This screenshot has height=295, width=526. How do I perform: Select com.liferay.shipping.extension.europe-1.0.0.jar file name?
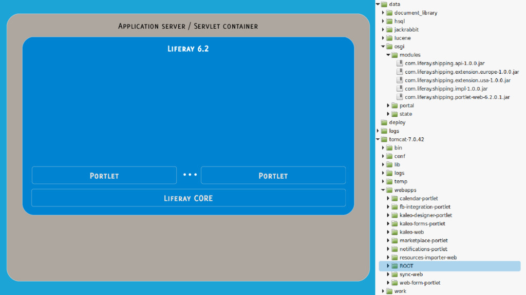tap(462, 72)
